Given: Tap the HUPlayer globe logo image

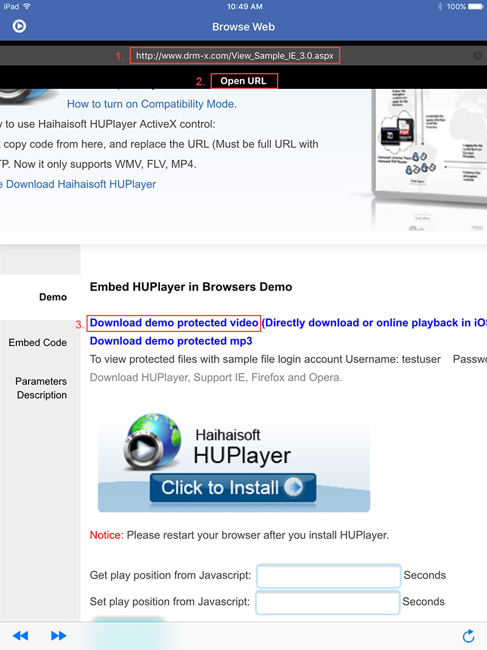Looking at the screenshot, I should 152,441.
